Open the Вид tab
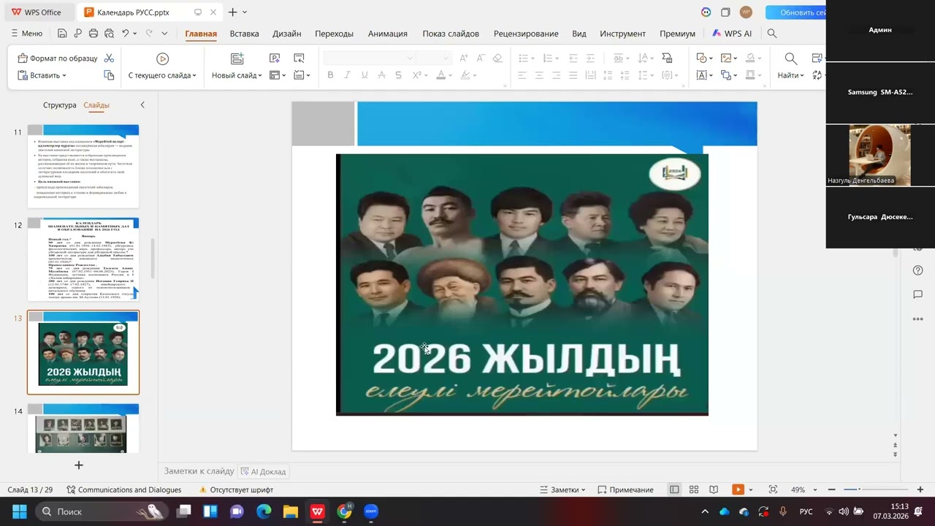This screenshot has height=526, width=935. (579, 34)
